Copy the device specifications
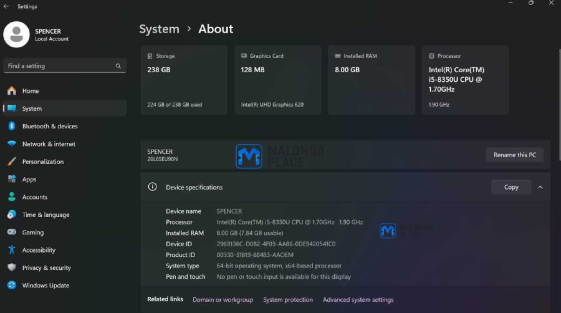The image size is (561, 313). click(511, 187)
